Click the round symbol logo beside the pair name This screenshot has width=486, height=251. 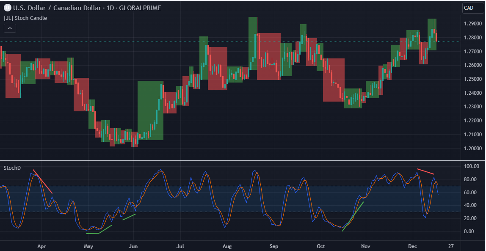click(7, 8)
